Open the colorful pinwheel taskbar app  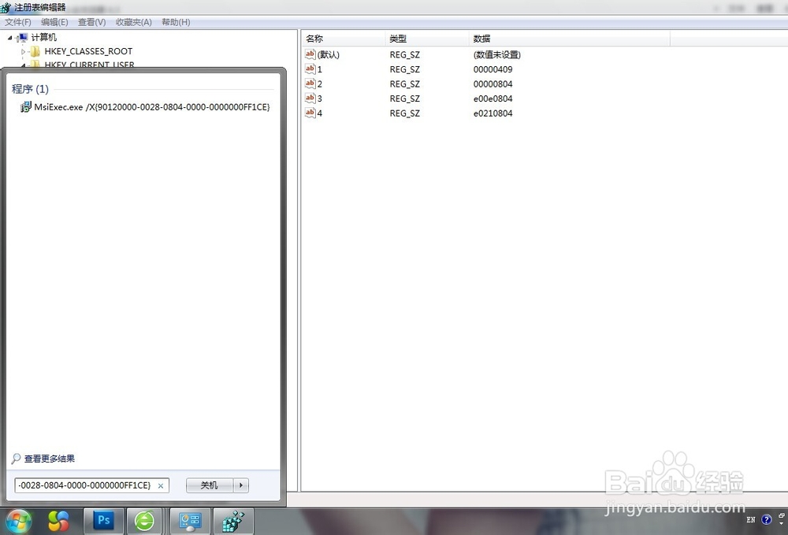coord(59,522)
